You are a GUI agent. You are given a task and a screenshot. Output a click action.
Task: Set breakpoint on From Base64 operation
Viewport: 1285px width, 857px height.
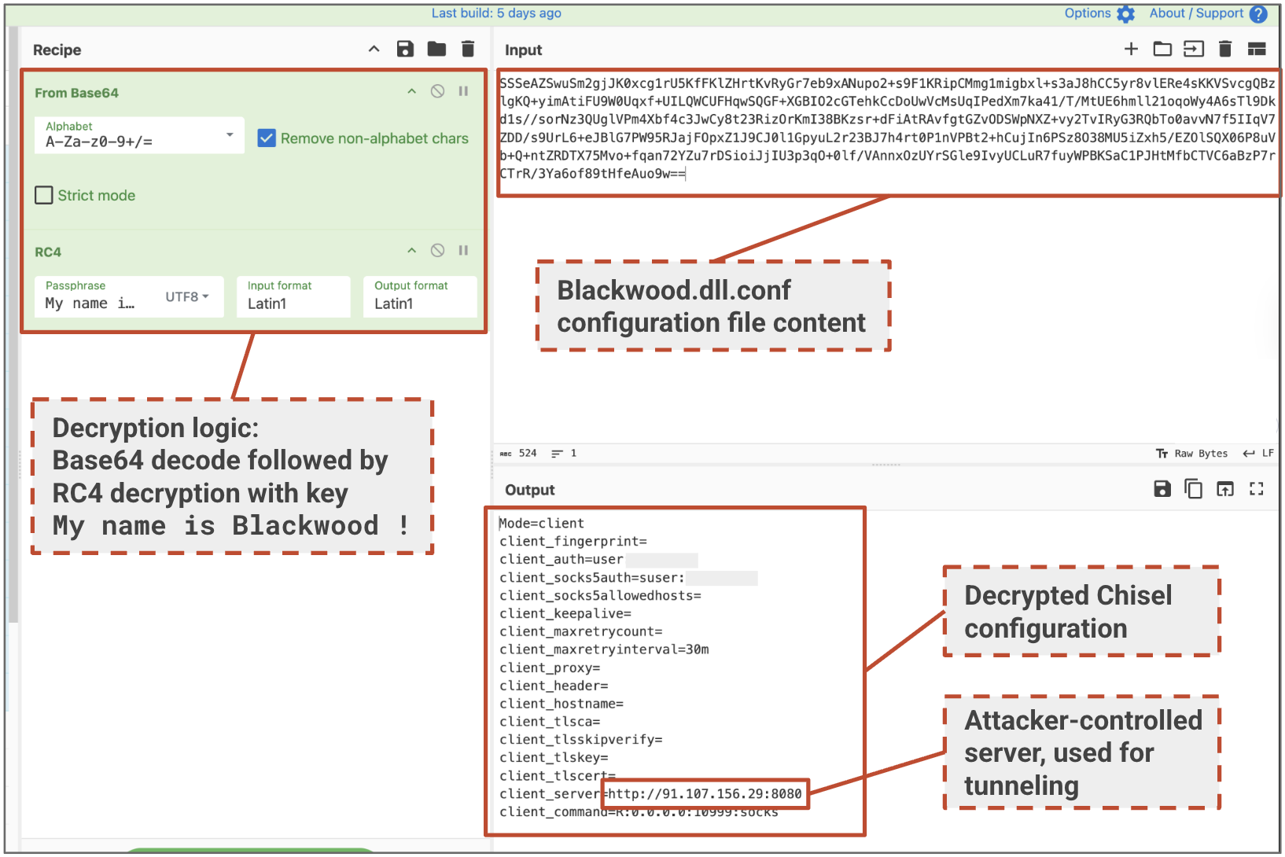(x=464, y=91)
